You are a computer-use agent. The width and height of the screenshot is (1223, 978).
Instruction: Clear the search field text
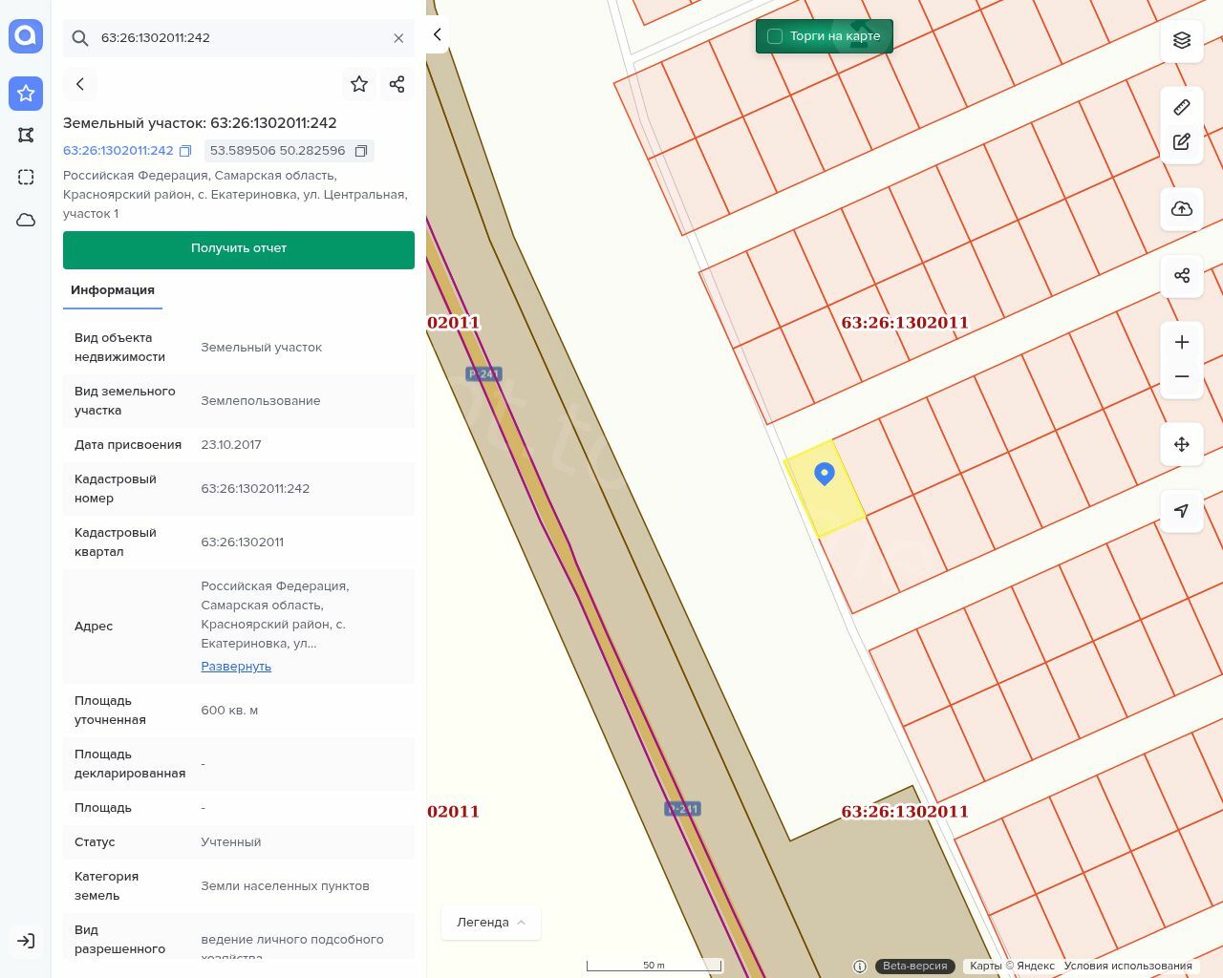tap(398, 38)
